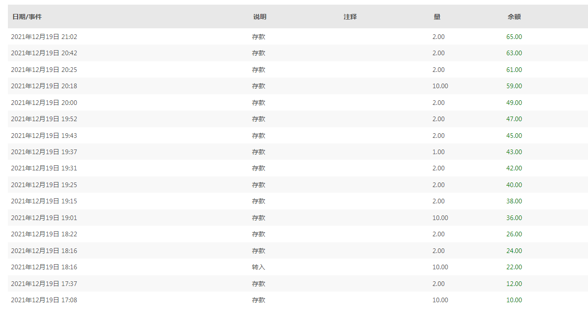Click the 22.00 balance value
Viewport: 588px width, 312px height.
point(514,267)
